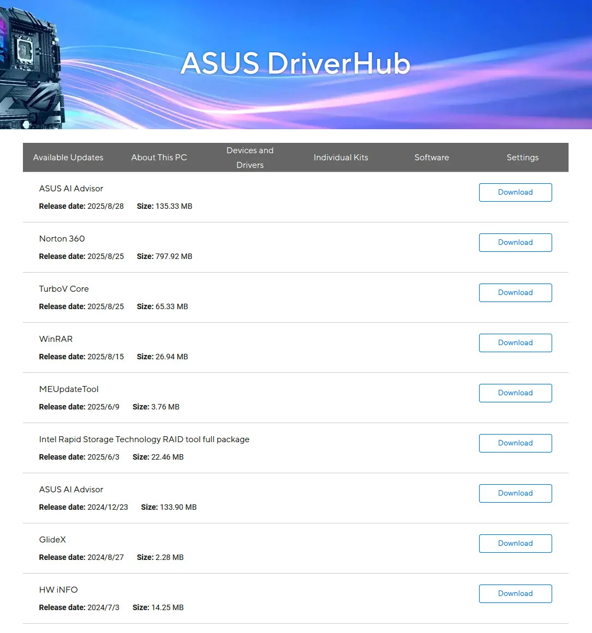Download ASUS AI Advisor released 2024/12/23
Screen dimensions: 592x633
point(515,493)
